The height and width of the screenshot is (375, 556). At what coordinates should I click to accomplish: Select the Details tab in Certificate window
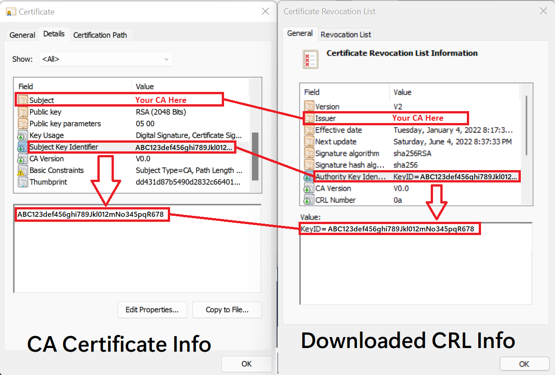[54, 34]
